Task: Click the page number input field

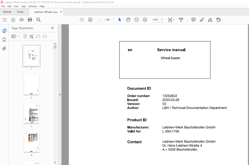Action: 100,20
